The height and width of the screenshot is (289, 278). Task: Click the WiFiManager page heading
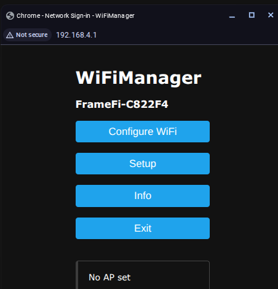pos(138,78)
